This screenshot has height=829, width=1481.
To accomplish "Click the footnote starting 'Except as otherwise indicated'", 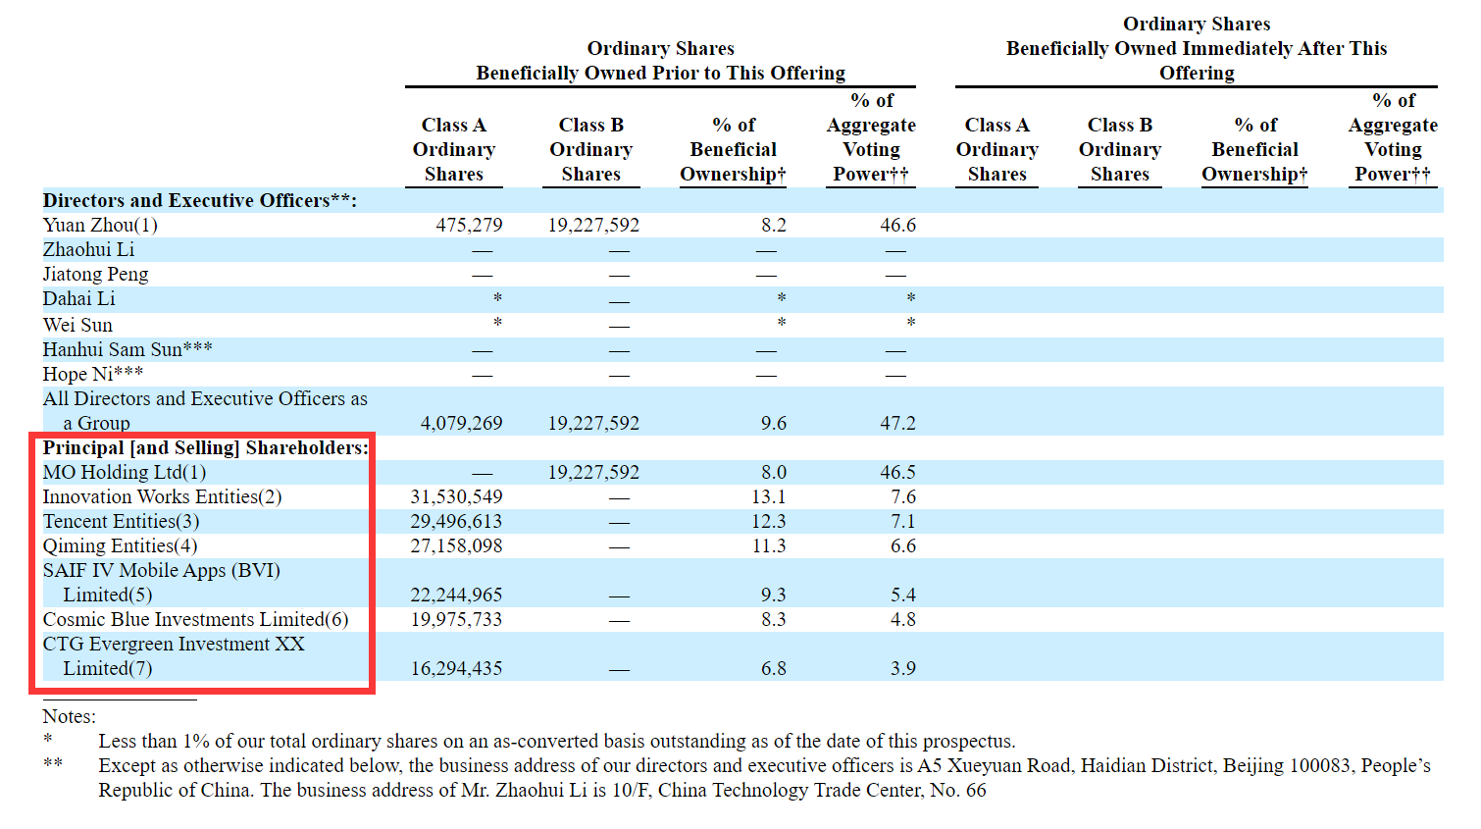I will click(x=764, y=778).
